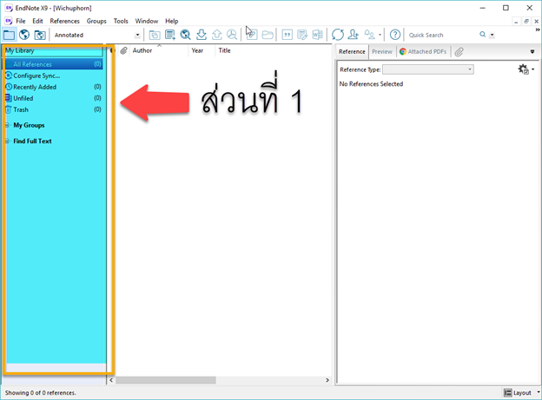
Task: Switch to the Preview tab
Action: (x=381, y=52)
